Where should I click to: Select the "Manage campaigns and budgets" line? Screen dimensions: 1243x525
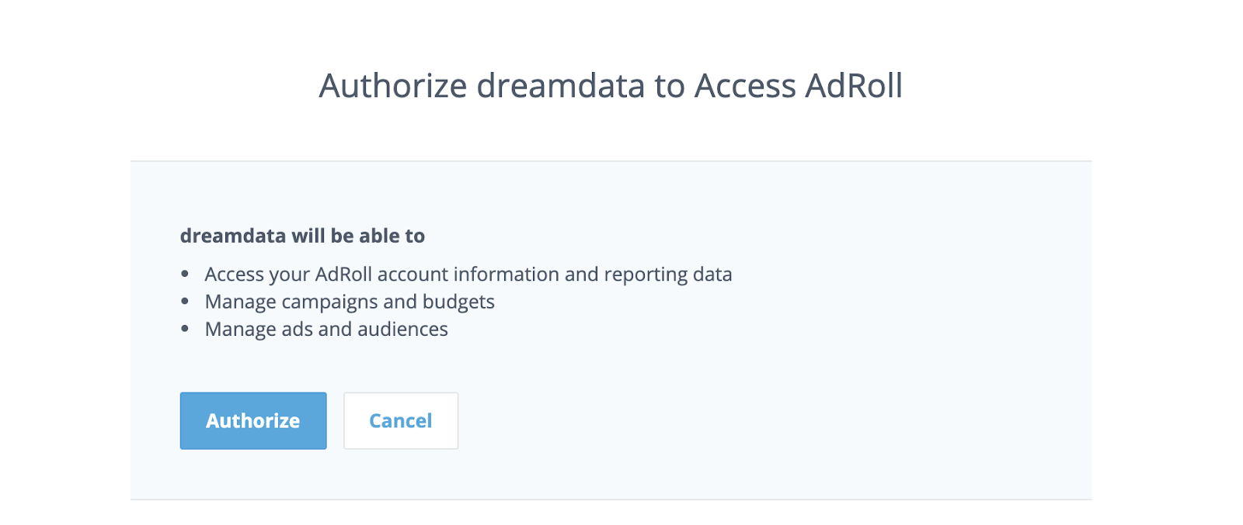point(350,302)
